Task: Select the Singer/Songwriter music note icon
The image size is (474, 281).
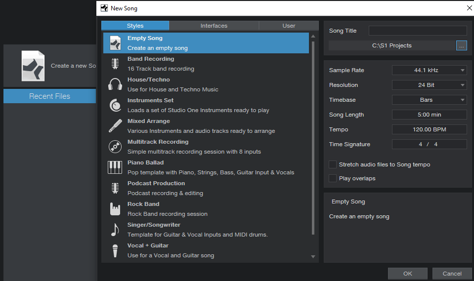Action: click(x=115, y=230)
